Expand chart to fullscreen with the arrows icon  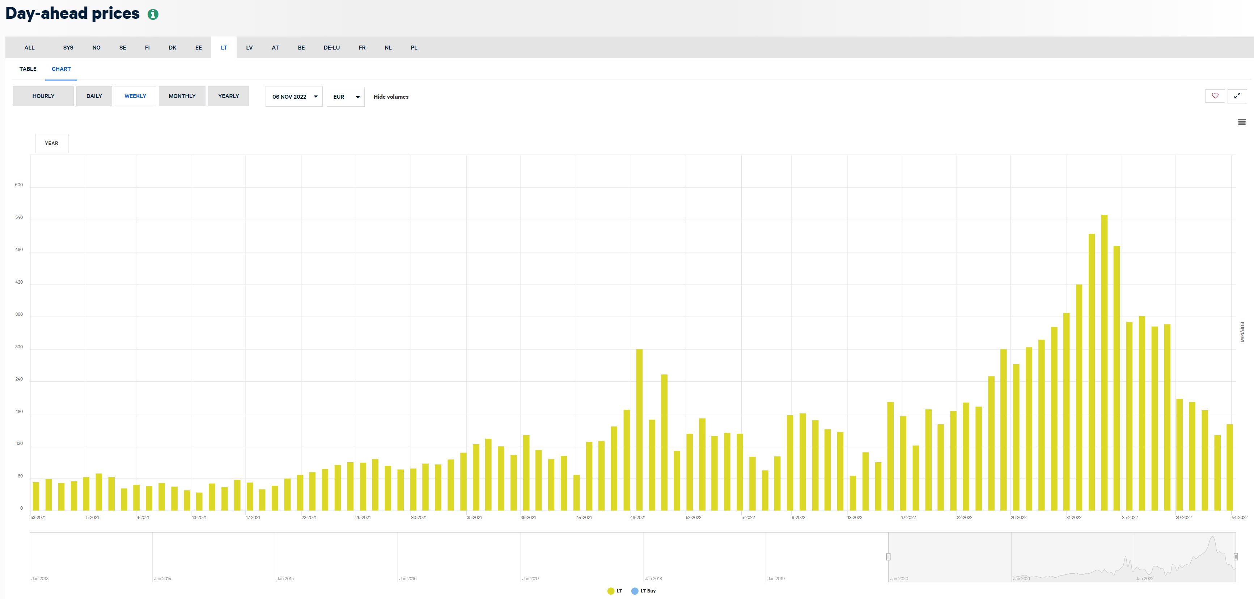[x=1237, y=96]
